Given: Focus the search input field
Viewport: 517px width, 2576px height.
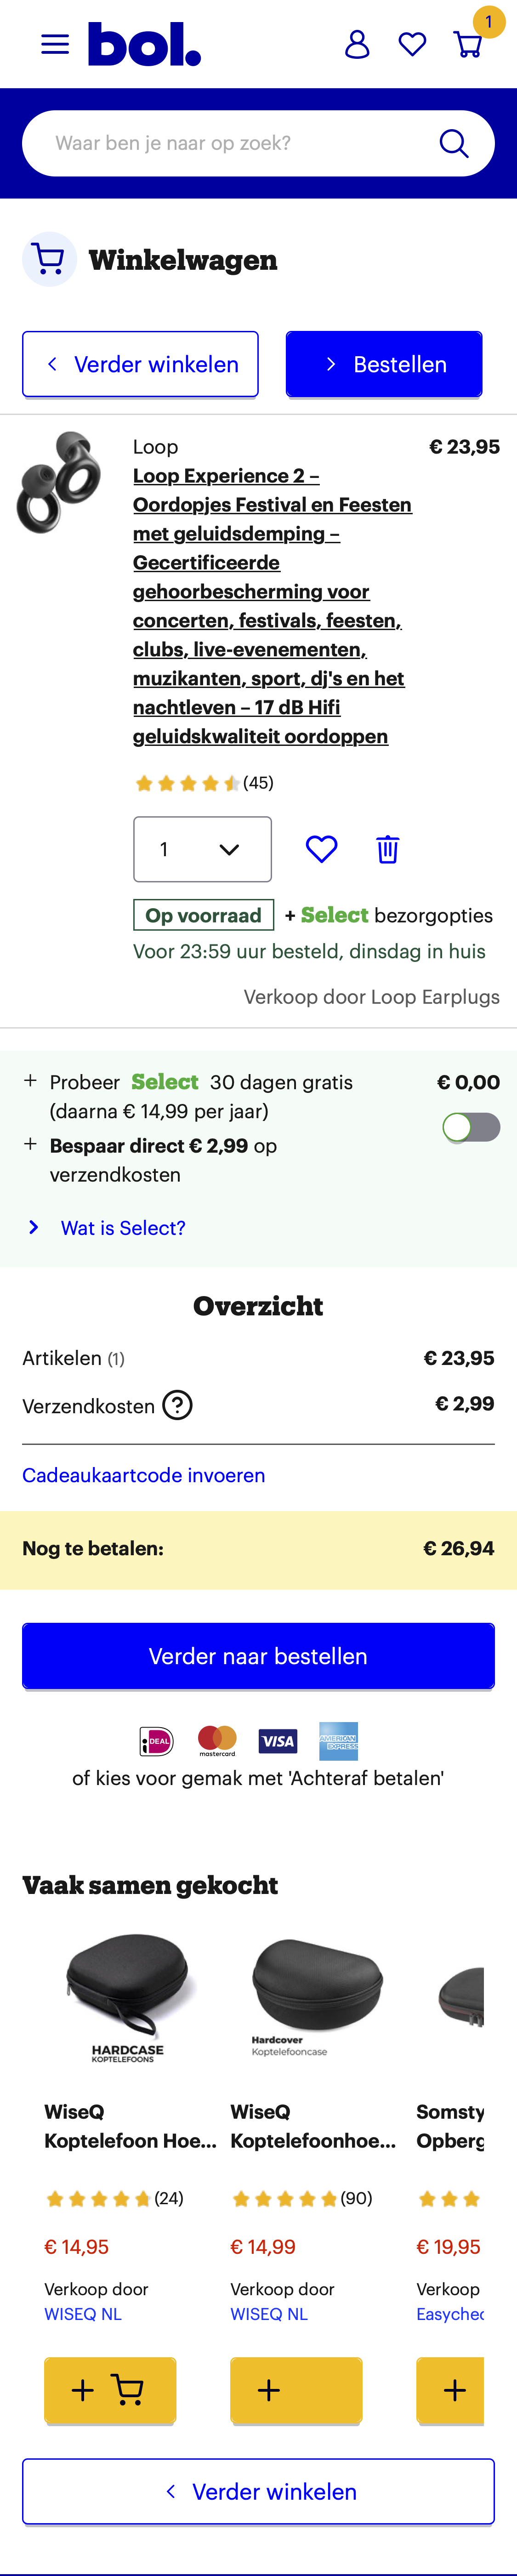Looking at the screenshot, I should (x=235, y=144).
